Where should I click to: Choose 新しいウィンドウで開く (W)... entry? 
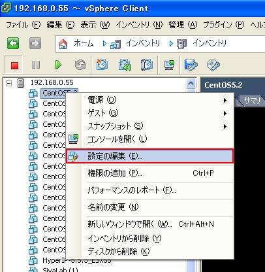[x=149, y=224]
